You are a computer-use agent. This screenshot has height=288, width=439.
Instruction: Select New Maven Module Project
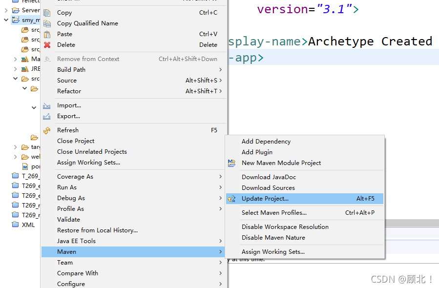click(x=305, y=163)
